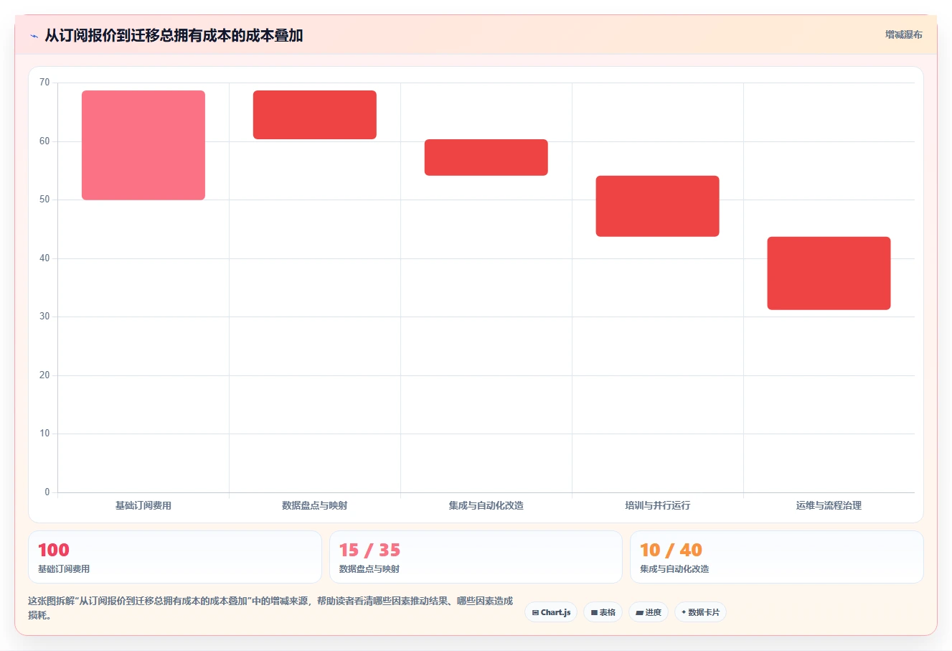Click the 数据卡片 chip
The width and height of the screenshot is (952, 651).
700,612
